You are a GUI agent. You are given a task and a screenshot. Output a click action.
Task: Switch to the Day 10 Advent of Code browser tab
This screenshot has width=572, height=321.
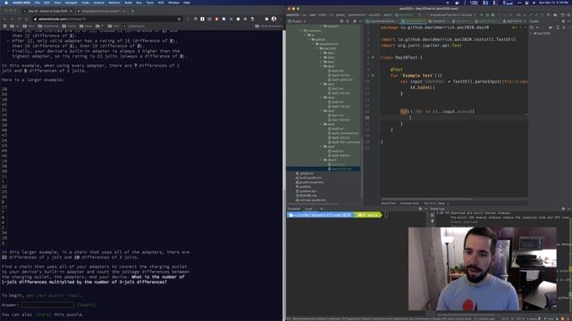(x=47, y=12)
